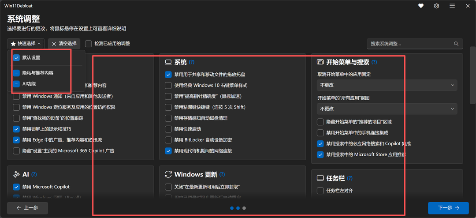
Task: Click the second page indicator dot
Action: coord(238,208)
